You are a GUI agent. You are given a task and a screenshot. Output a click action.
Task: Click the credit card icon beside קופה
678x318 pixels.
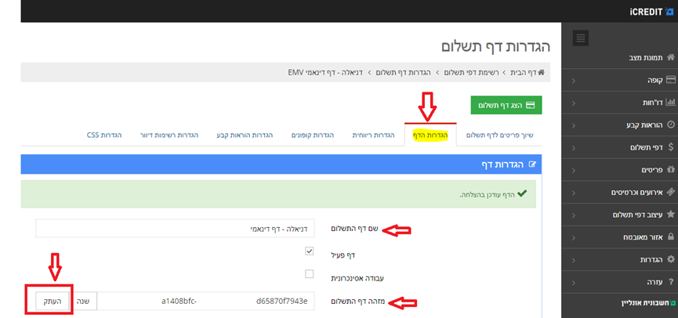point(671,80)
